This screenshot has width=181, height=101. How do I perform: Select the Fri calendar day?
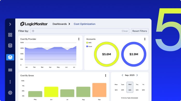coord(143,87)
